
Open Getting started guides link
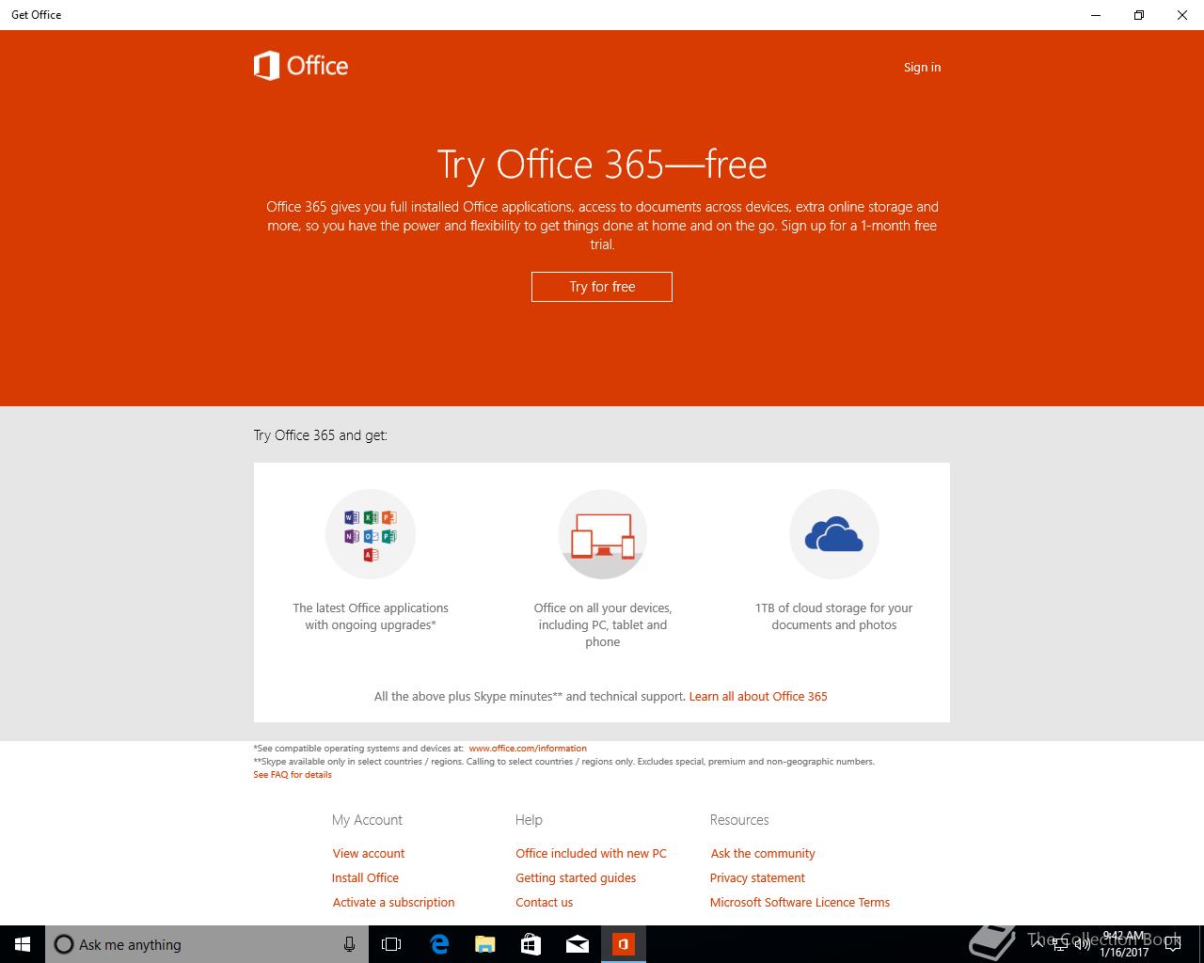[x=576, y=877]
